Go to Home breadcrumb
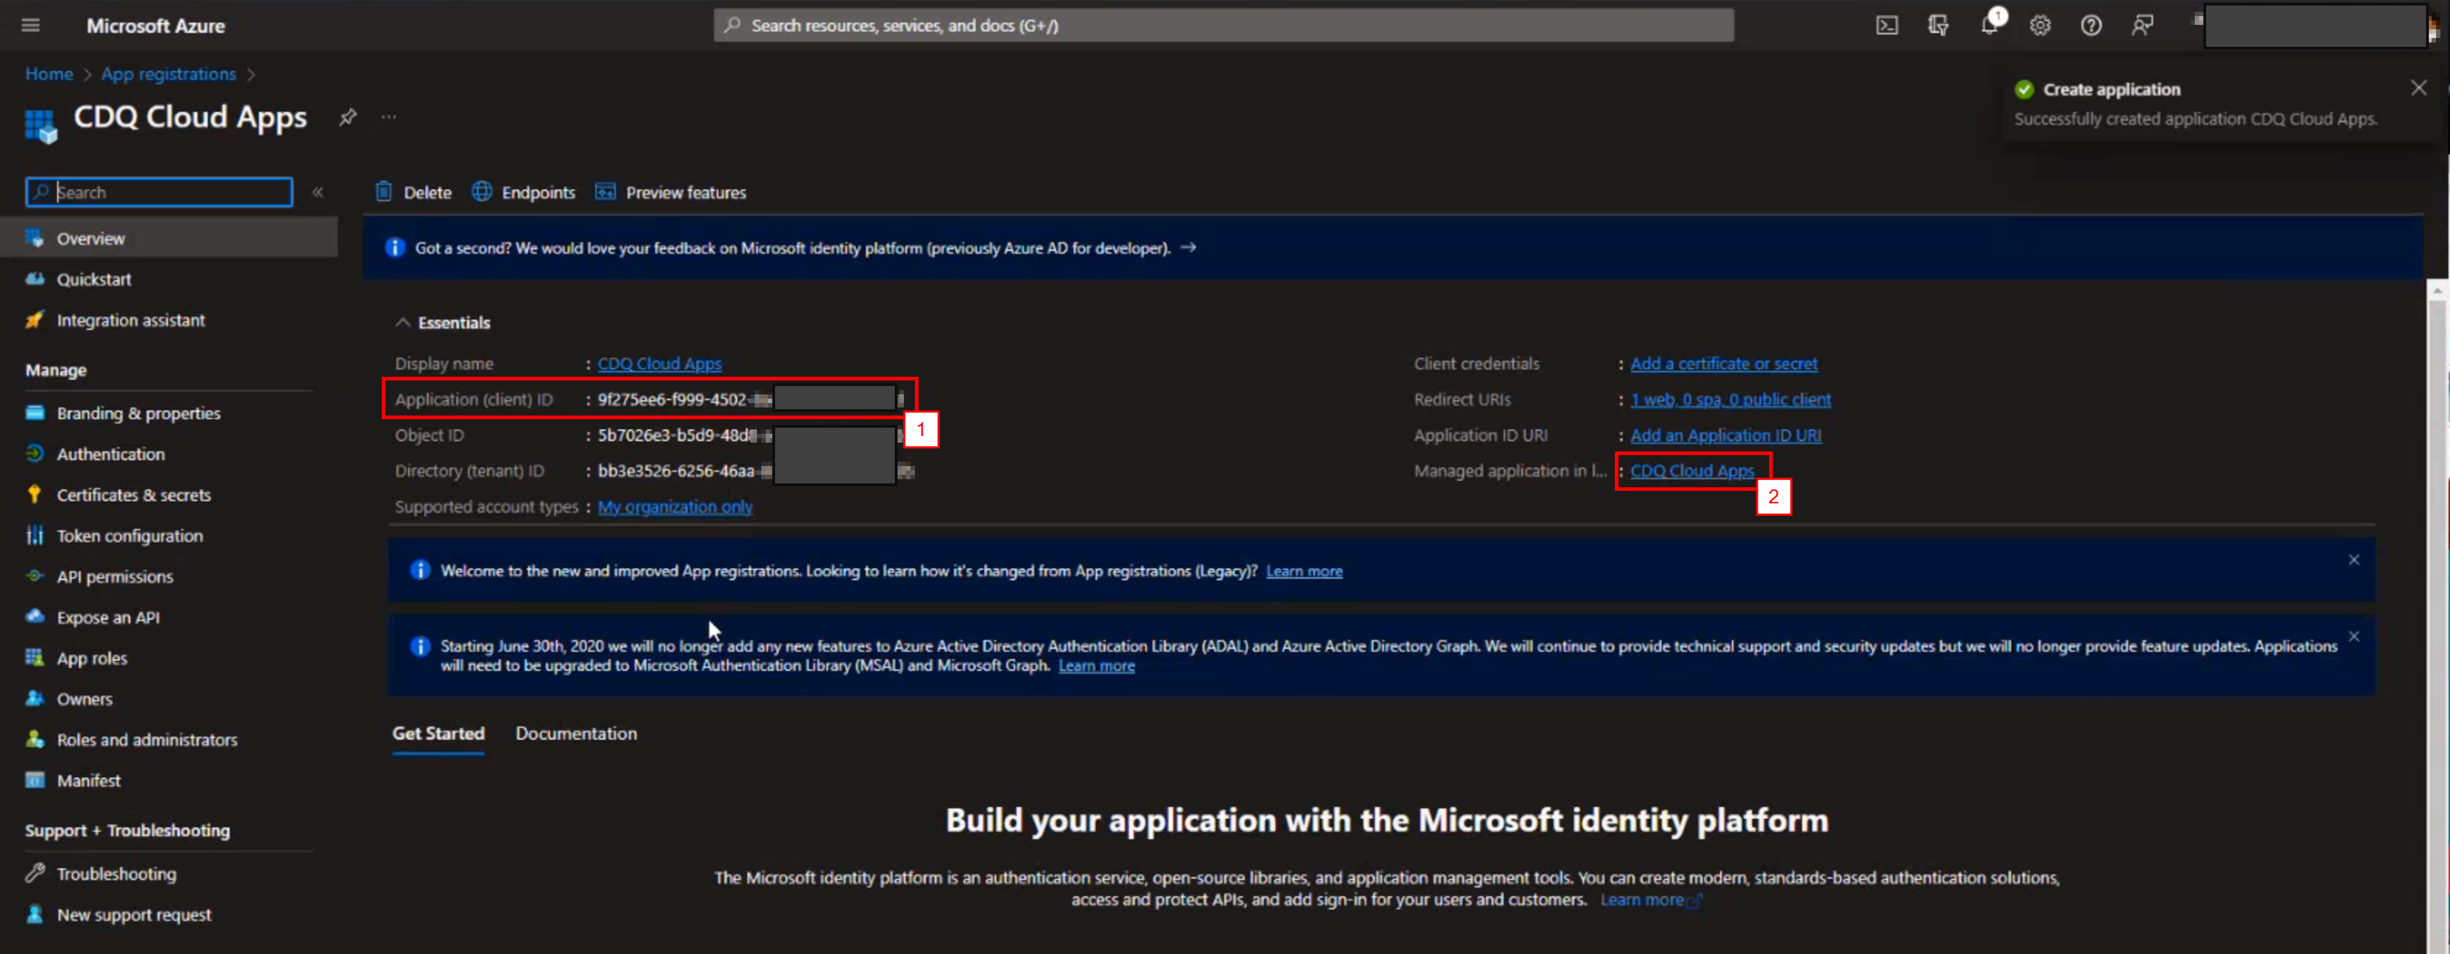The width and height of the screenshot is (2450, 954). pyautogui.click(x=48, y=74)
